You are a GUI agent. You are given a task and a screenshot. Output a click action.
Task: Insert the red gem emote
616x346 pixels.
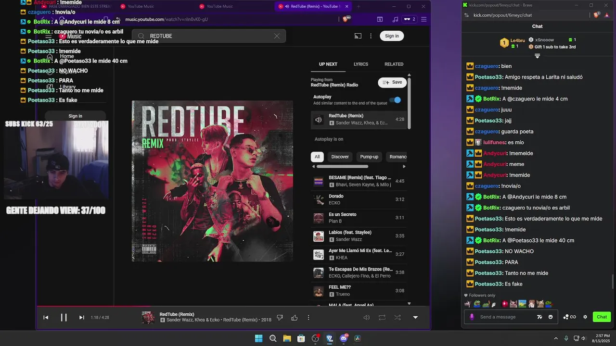point(504,304)
